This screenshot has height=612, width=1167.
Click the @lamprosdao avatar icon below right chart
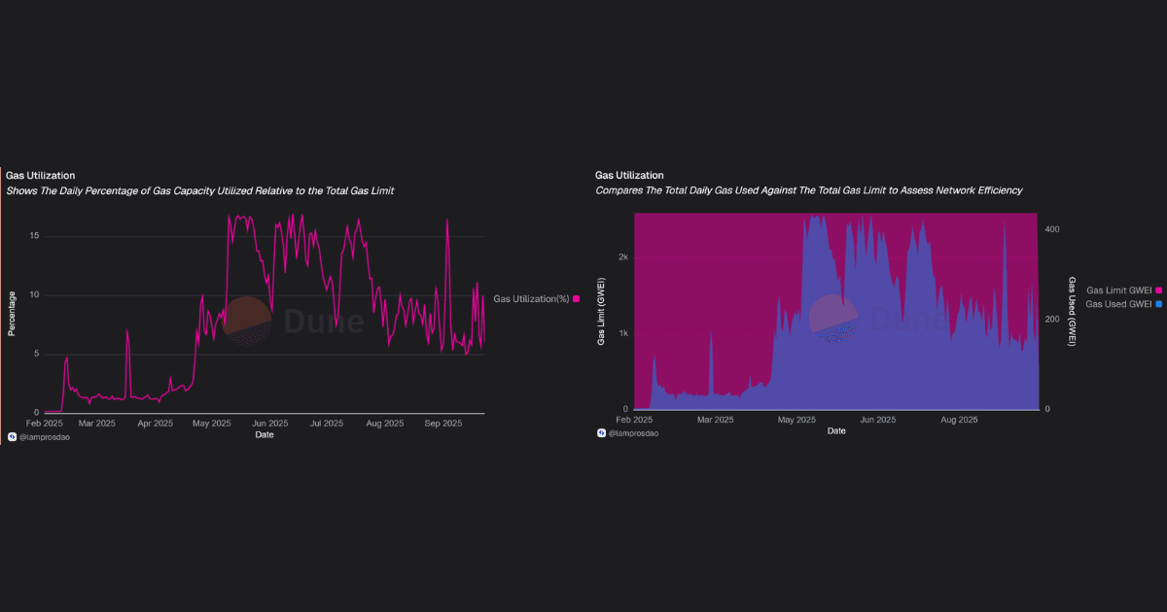[600, 433]
